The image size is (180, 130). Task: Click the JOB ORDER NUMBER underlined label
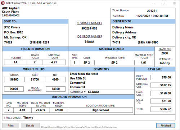pyautogui.click(x=89, y=36)
